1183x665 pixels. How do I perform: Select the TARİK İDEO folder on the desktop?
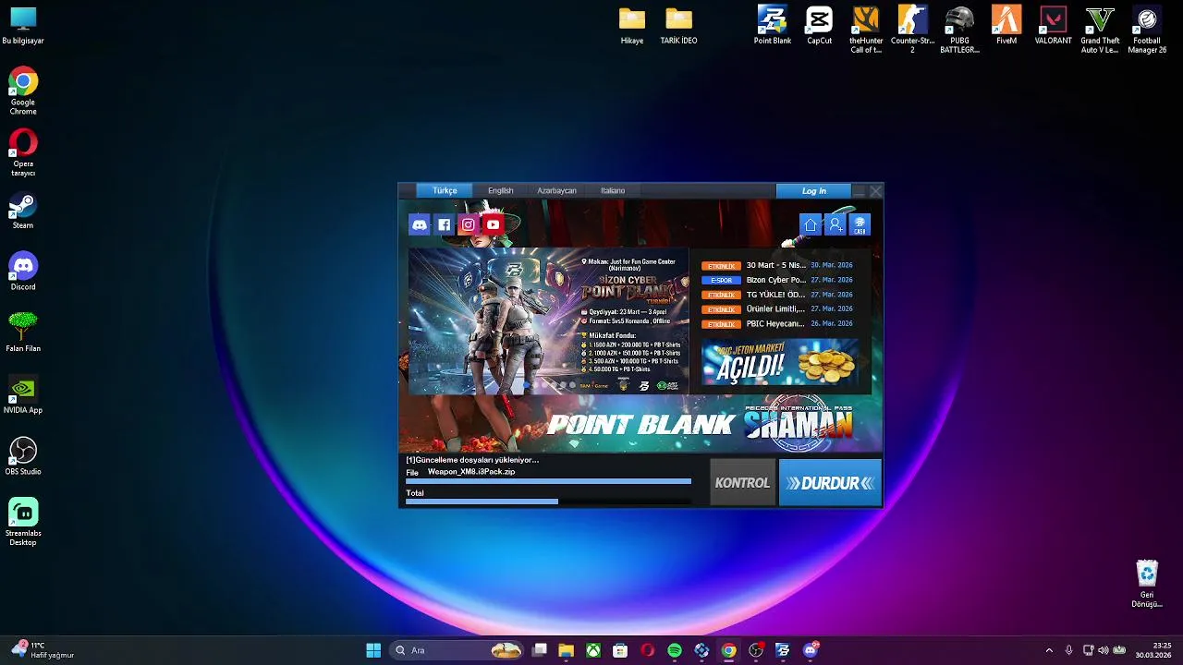(x=678, y=26)
